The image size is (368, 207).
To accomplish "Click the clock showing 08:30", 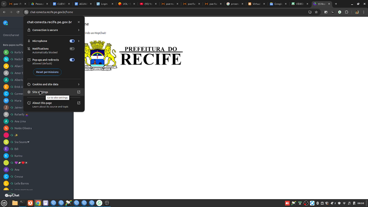I will click(x=361, y=203).
